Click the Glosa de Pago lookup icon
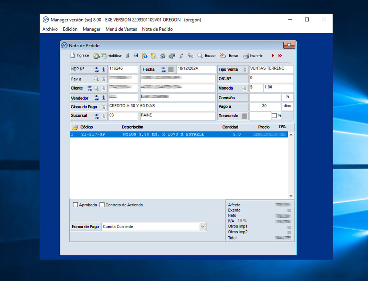Viewport: 368px width, 281px height. pos(104,107)
